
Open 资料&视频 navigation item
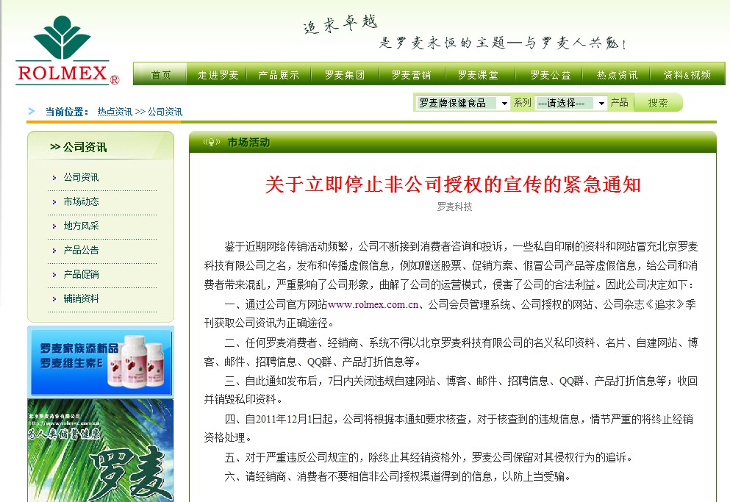[x=687, y=74]
